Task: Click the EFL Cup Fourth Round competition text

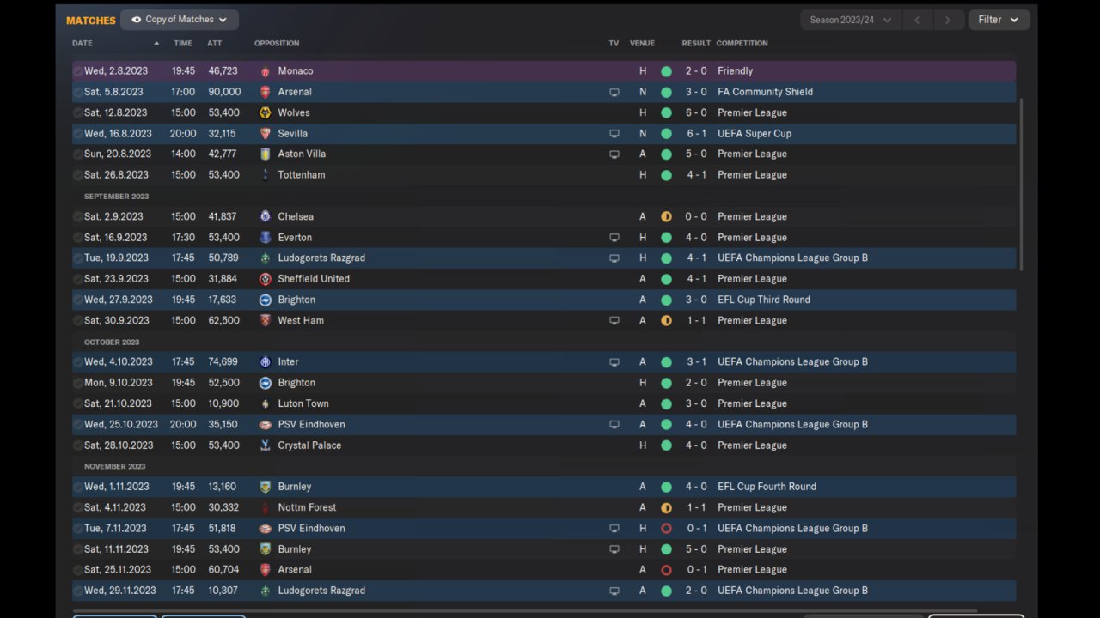Action: coord(767,487)
